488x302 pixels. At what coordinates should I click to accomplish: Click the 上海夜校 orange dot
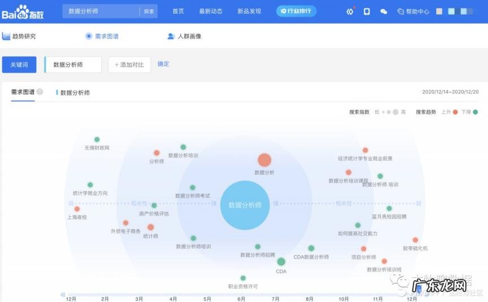[77, 209]
